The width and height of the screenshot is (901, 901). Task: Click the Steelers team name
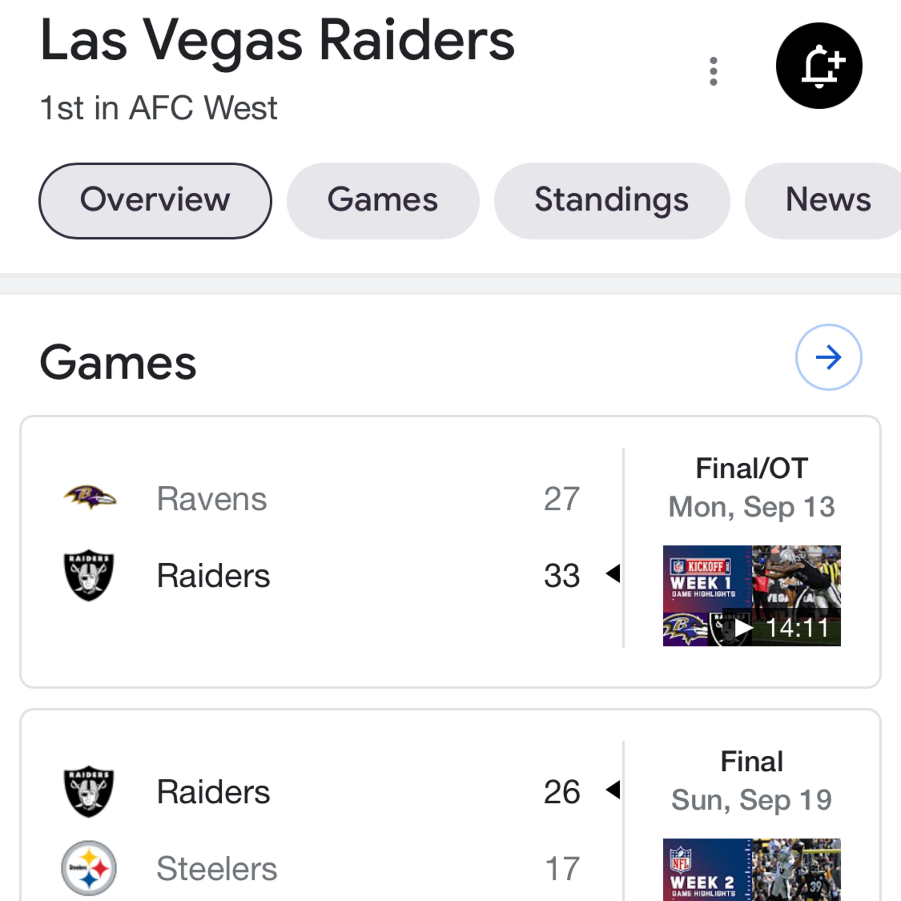(x=217, y=868)
